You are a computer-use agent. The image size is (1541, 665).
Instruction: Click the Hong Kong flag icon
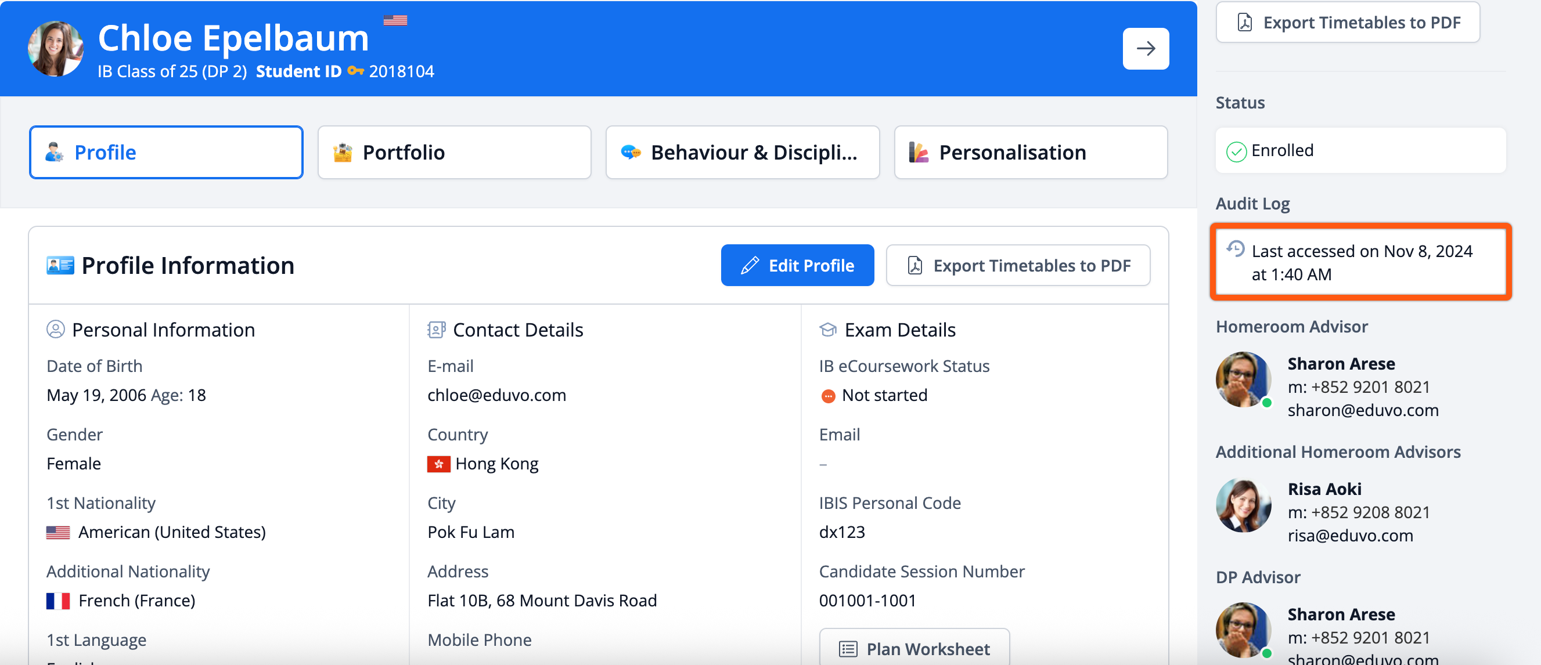(438, 464)
